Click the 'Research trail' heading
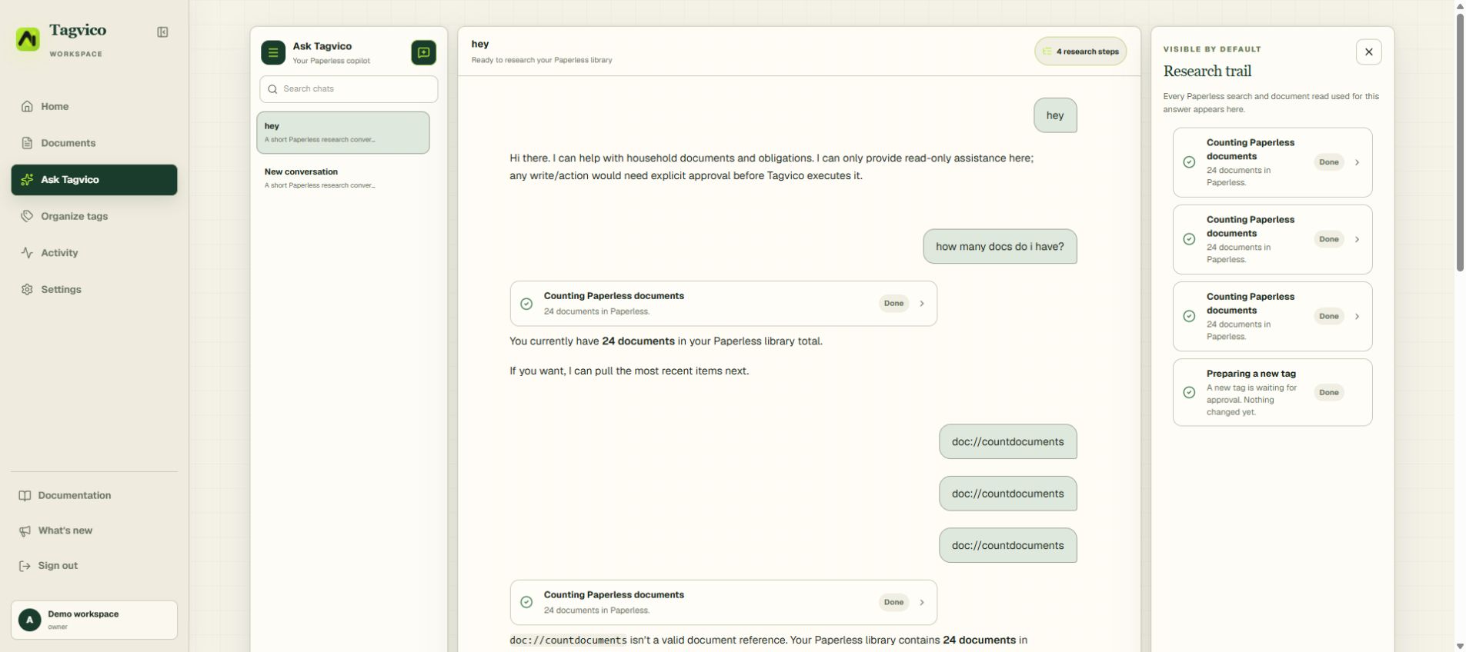 click(x=1207, y=72)
